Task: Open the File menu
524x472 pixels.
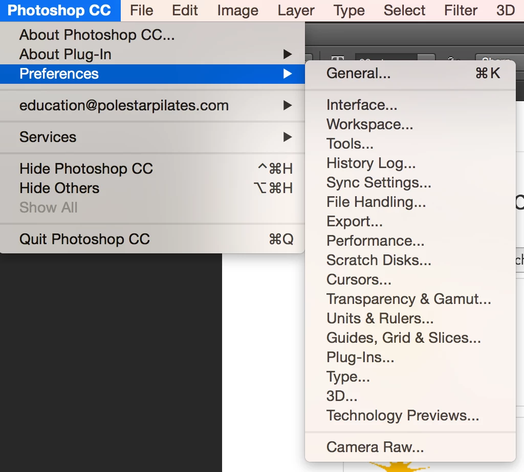Action: [x=142, y=10]
